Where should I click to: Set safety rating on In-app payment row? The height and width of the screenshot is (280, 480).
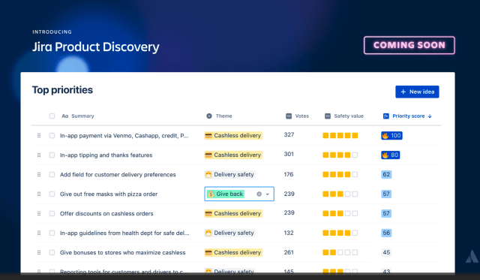pos(340,135)
